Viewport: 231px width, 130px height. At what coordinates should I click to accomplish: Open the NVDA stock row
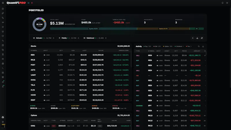click(80, 80)
